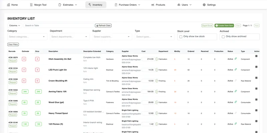Click the action icon for 12/2 Romex (ft)
The image size is (267, 133).
pyautogui.click(x=256, y=121)
